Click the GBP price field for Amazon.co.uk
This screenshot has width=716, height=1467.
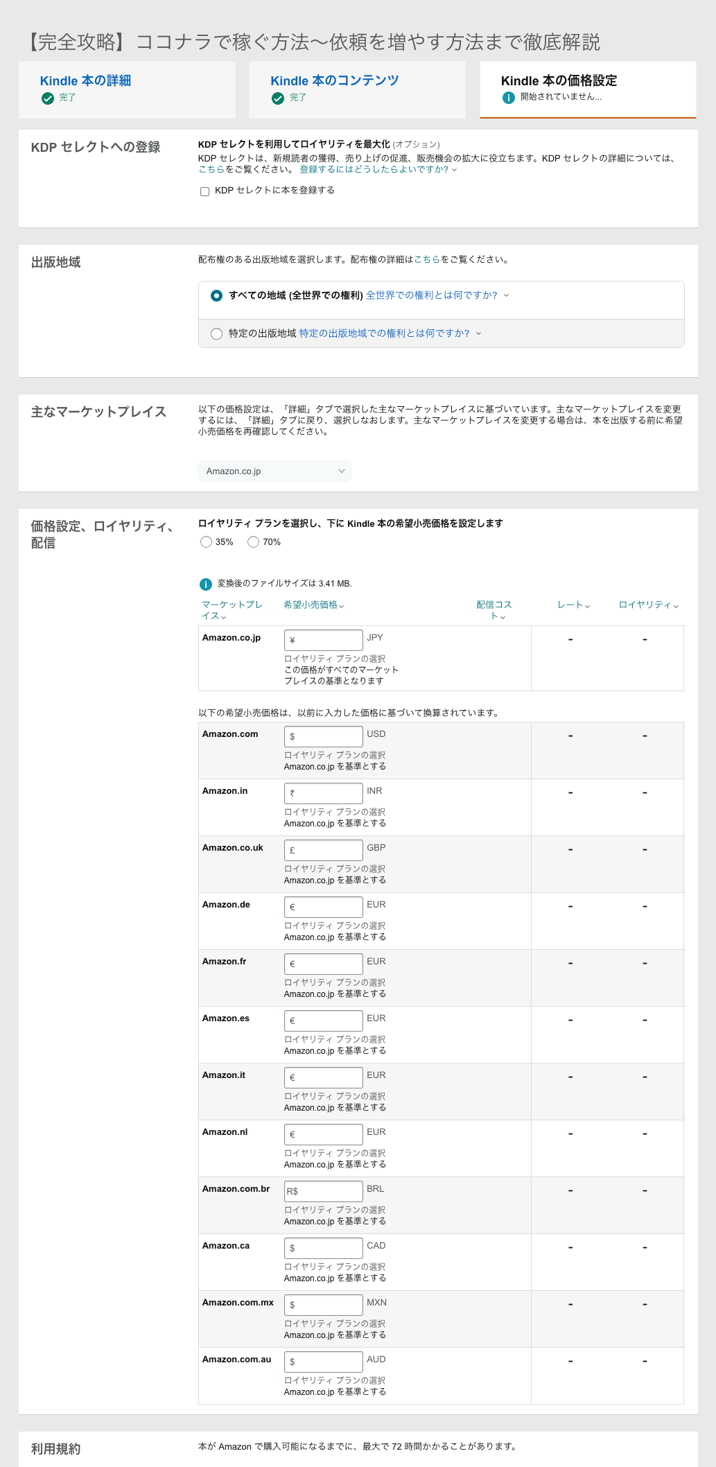pos(324,850)
